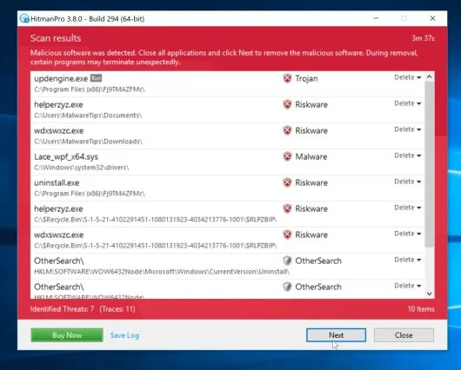This screenshot has height=370, width=461.
Task: Minimize the HitmanPro window
Action: pos(376,18)
